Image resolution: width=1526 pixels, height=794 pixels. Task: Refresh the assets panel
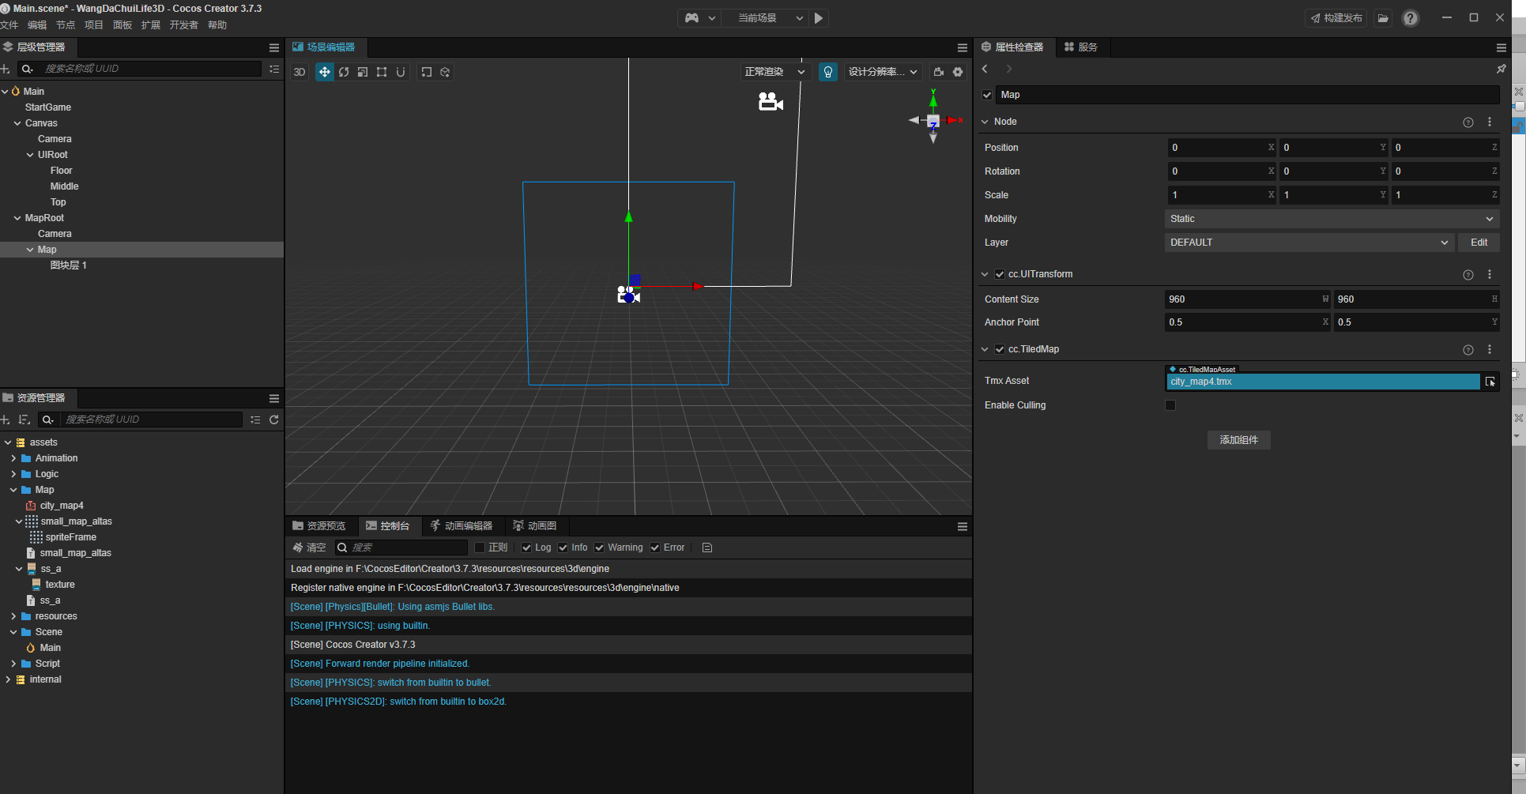pyautogui.click(x=274, y=420)
